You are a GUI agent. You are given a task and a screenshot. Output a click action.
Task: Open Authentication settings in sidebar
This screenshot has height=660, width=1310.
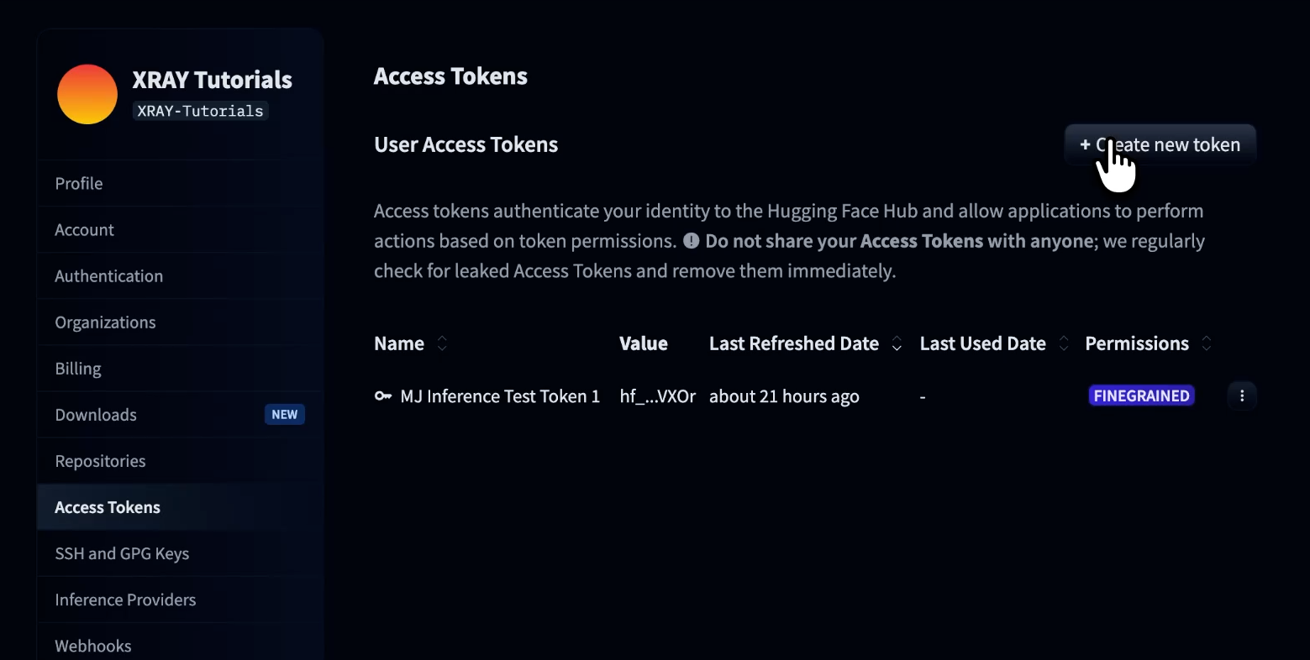[180, 275]
